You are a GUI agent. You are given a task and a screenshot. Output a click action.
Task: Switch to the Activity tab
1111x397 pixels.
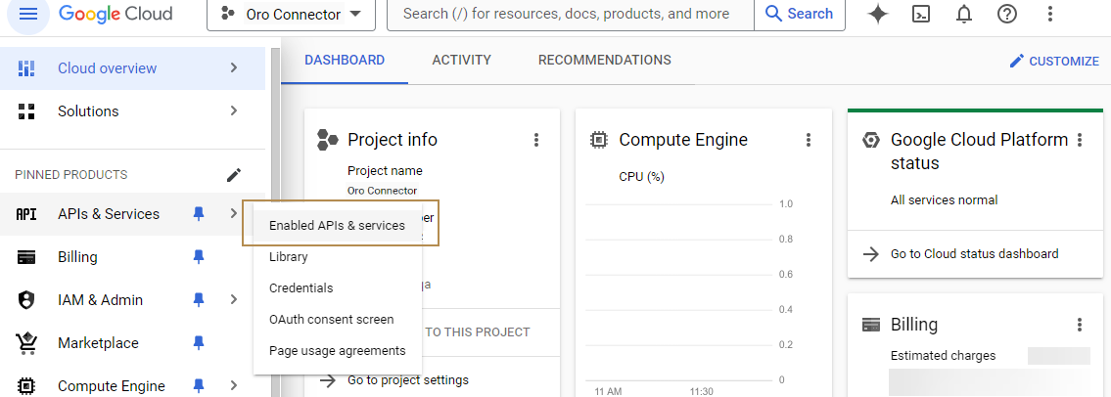(x=461, y=61)
